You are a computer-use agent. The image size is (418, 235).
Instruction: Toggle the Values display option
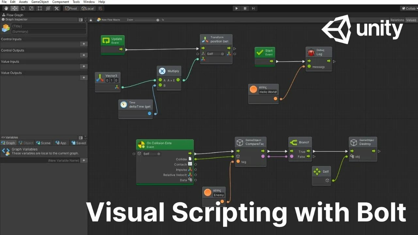[x=411, y=20]
